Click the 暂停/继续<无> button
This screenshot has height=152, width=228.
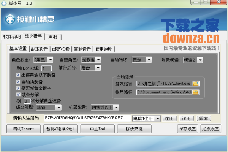[x=60, y=129]
